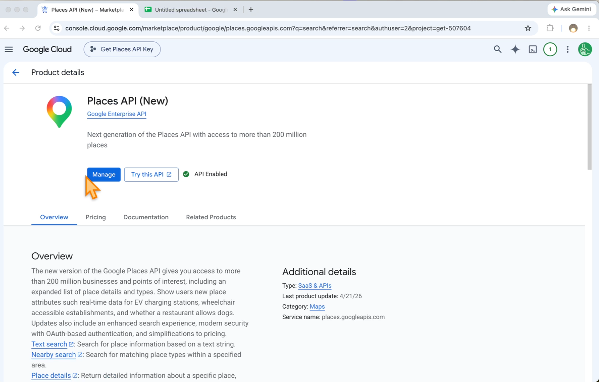Click the Get Places API Key button
This screenshot has width=599, height=382.
coord(122,49)
